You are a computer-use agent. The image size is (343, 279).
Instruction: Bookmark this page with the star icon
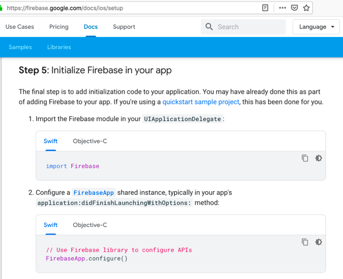(x=306, y=8)
